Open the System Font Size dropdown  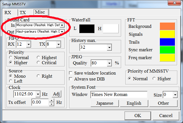coord(175,95)
